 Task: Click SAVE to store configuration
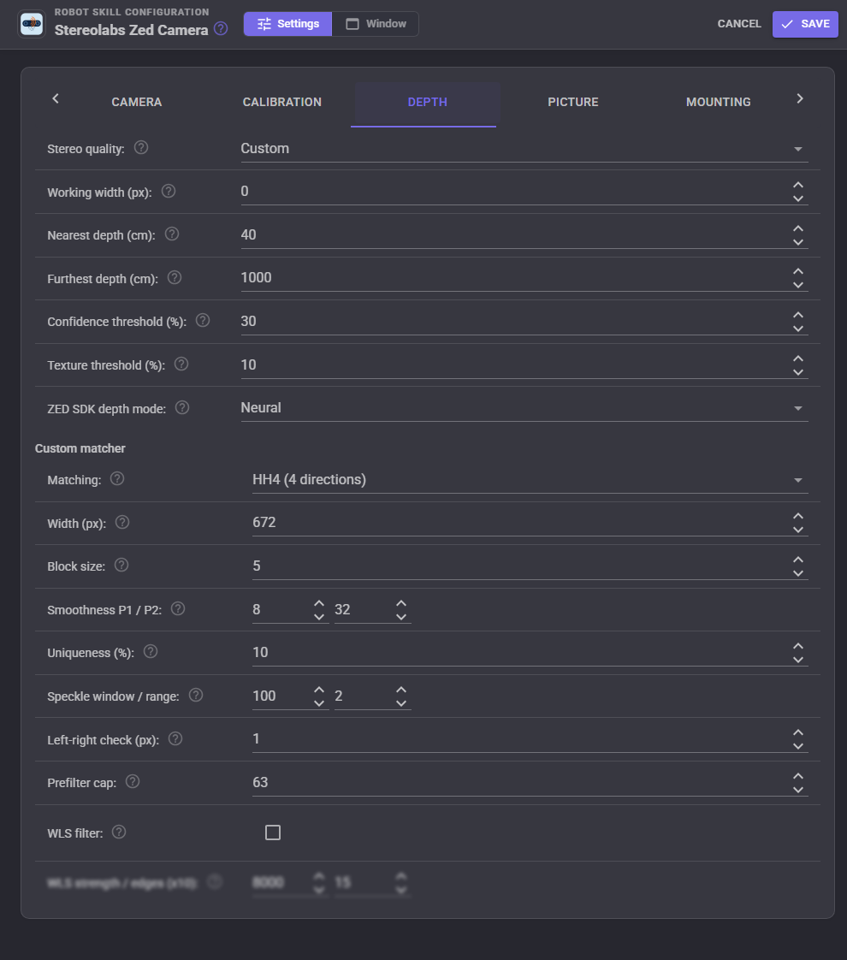click(x=805, y=25)
